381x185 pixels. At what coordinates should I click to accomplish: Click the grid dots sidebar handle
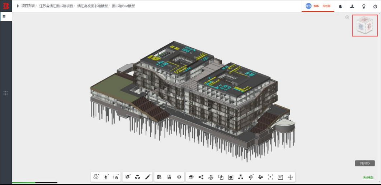[x=6, y=93]
